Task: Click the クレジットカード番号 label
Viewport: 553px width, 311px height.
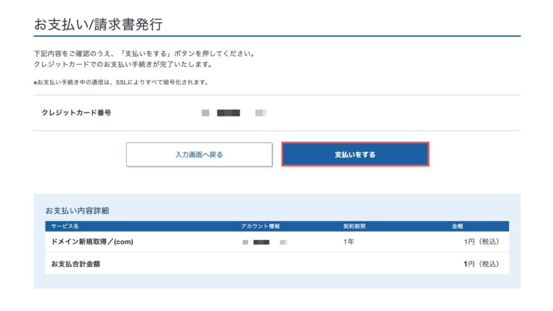Action: (76, 113)
